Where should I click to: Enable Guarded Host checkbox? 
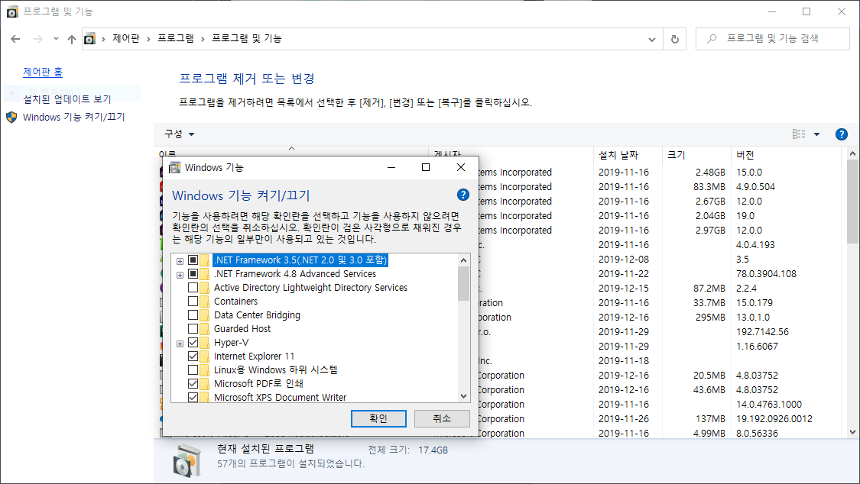(193, 328)
